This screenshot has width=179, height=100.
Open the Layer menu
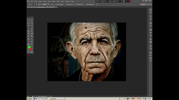coord(45,1)
